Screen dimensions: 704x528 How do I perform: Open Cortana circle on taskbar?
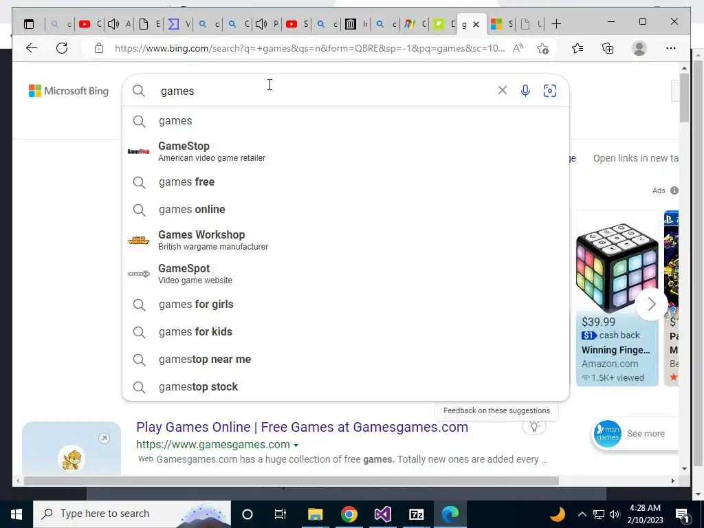[x=247, y=514]
